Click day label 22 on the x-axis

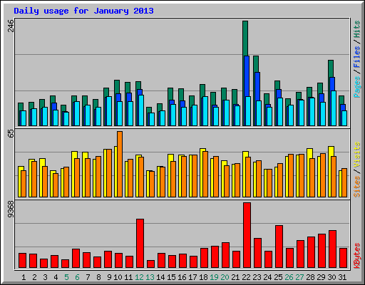click(246, 277)
